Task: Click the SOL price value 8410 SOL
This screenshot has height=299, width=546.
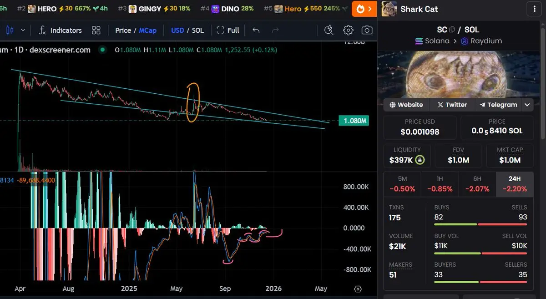Action: 497,132
